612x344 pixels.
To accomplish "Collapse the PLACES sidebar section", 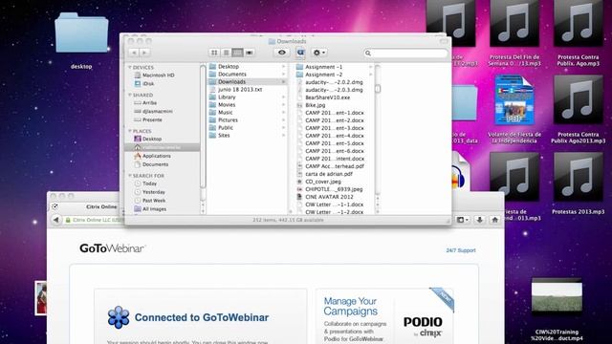I will pos(130,131).
